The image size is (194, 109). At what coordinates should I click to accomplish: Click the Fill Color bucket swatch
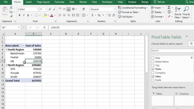click(x=45, y=15)
